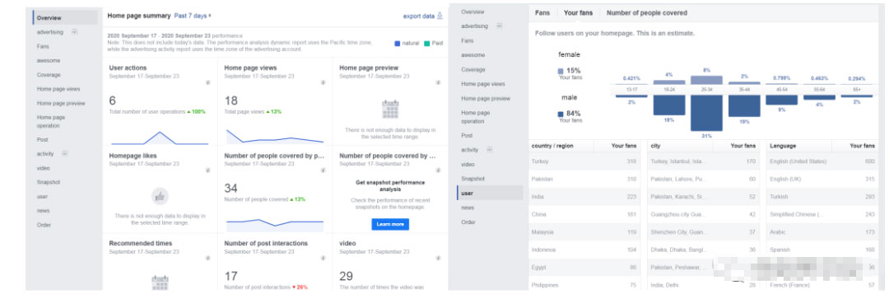Click the Paid legend green swatch
Screen dimensions: 889x308
pos(426,43)
